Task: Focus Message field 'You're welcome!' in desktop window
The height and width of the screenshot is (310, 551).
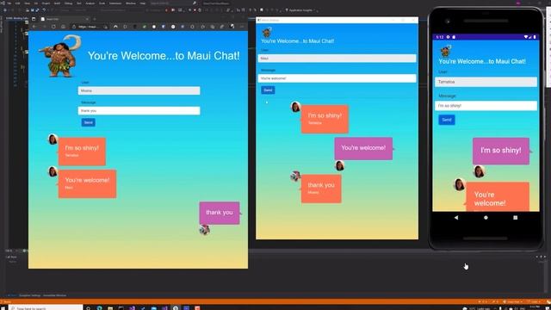Action: (337, 78)
